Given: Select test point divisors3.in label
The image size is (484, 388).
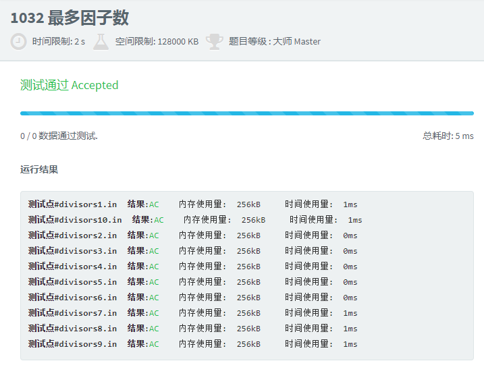Looking at the screenshot, I should tap(72, 250).
